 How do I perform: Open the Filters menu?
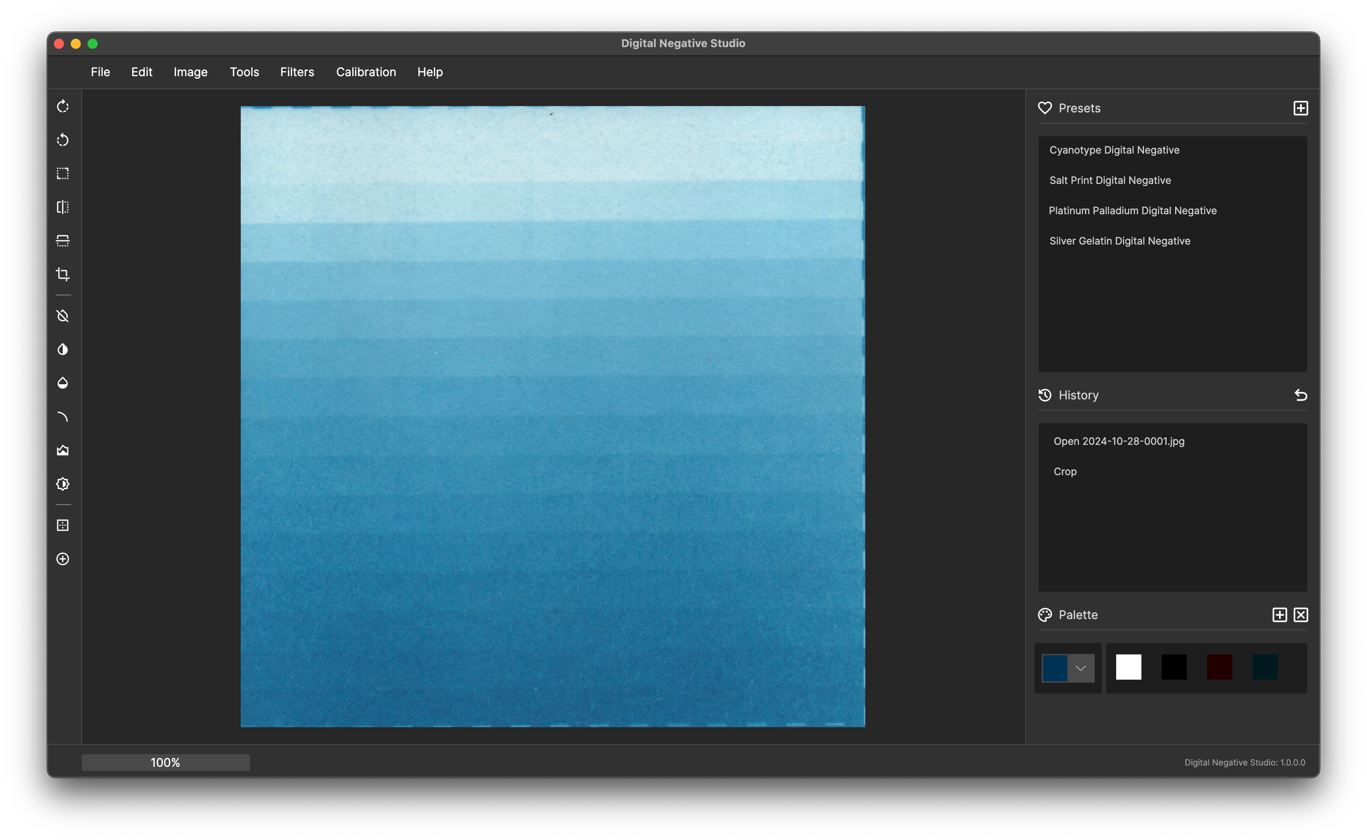tap(297, 72)
